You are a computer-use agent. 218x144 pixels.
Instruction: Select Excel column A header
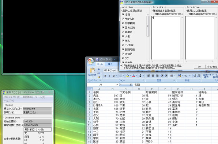click(99, 89)
